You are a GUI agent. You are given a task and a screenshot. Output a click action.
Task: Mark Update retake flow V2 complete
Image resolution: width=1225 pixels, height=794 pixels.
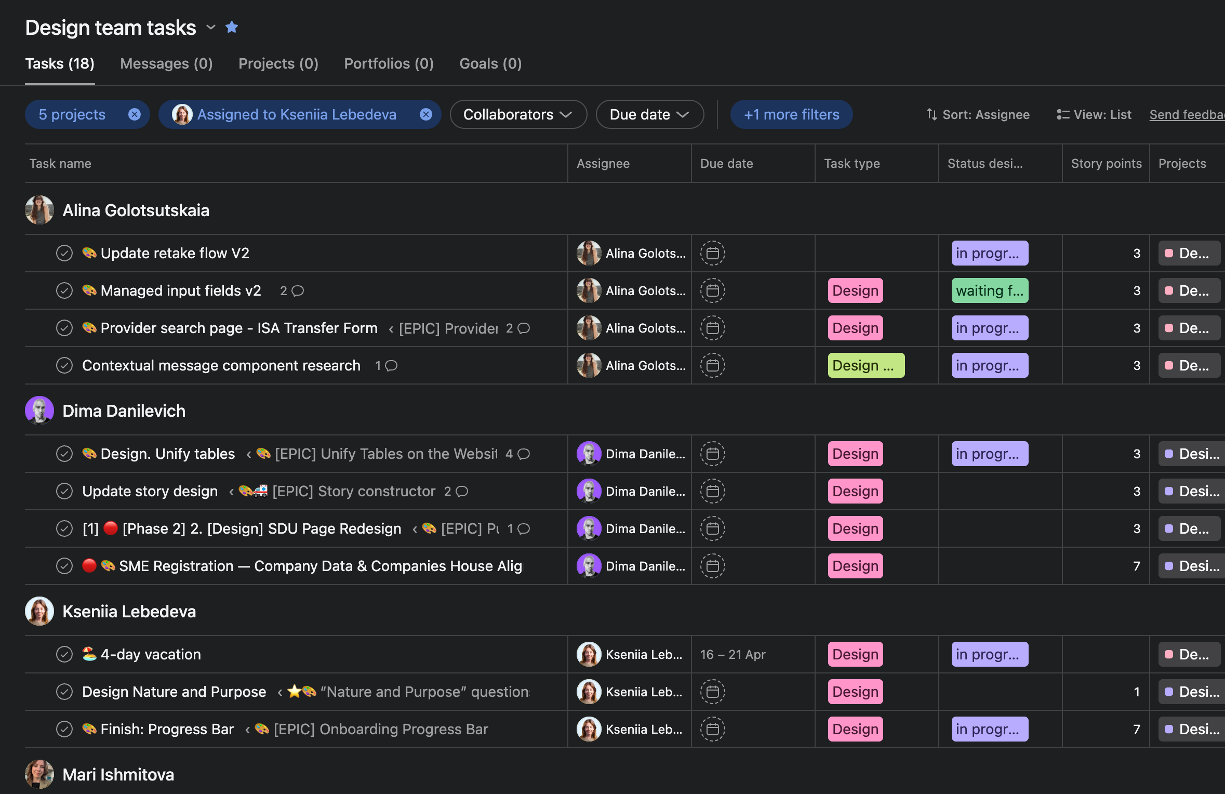point(64,253)
